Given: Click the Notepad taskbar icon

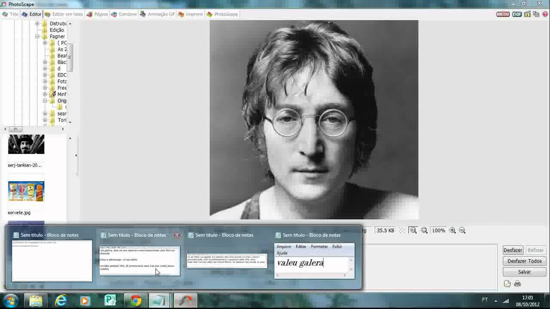Looking at the screenshot, I should pyautogui.click(x=160, y=301).
